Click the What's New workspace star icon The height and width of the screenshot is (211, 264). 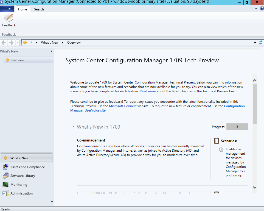5,158
